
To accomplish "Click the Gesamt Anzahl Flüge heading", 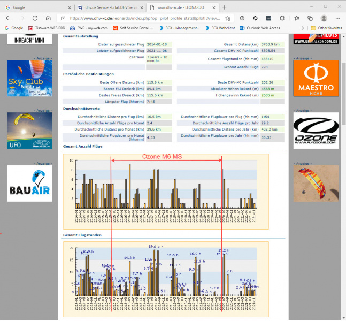I will 83,146.
